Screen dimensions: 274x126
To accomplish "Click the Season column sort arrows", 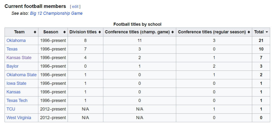I will (x=64, y=32).
